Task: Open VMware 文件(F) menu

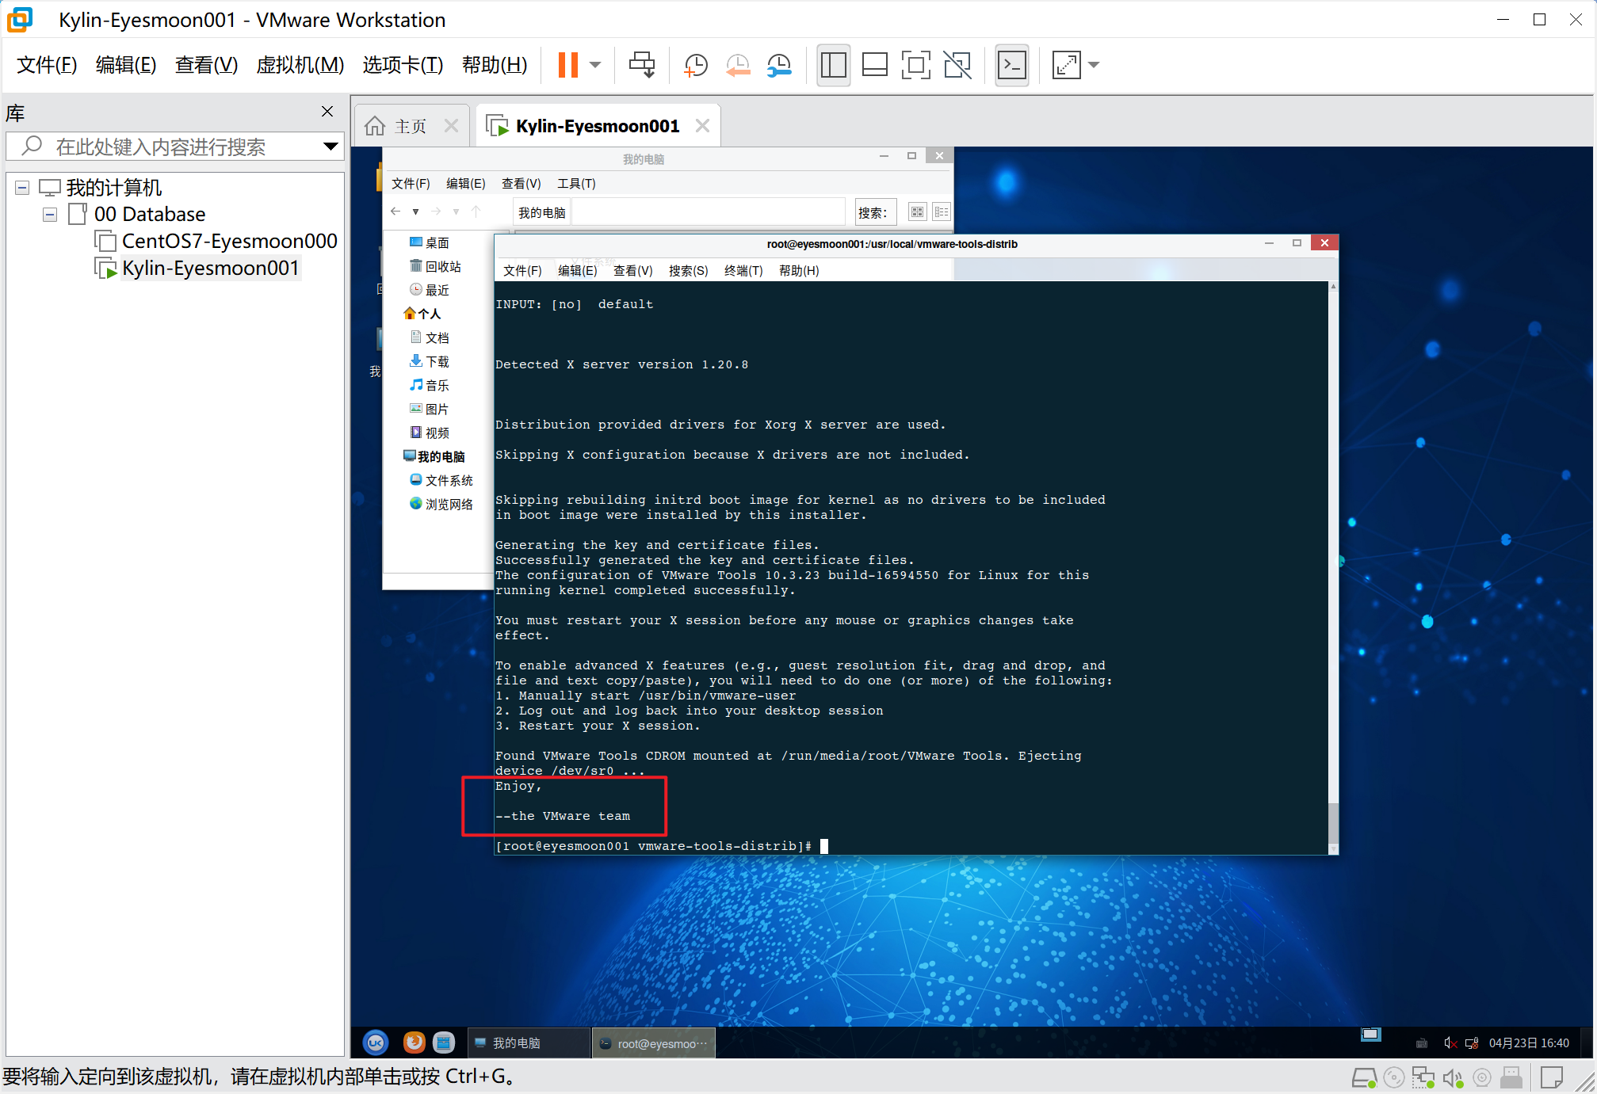Action: pyautogui.click(x=47, y=65)
